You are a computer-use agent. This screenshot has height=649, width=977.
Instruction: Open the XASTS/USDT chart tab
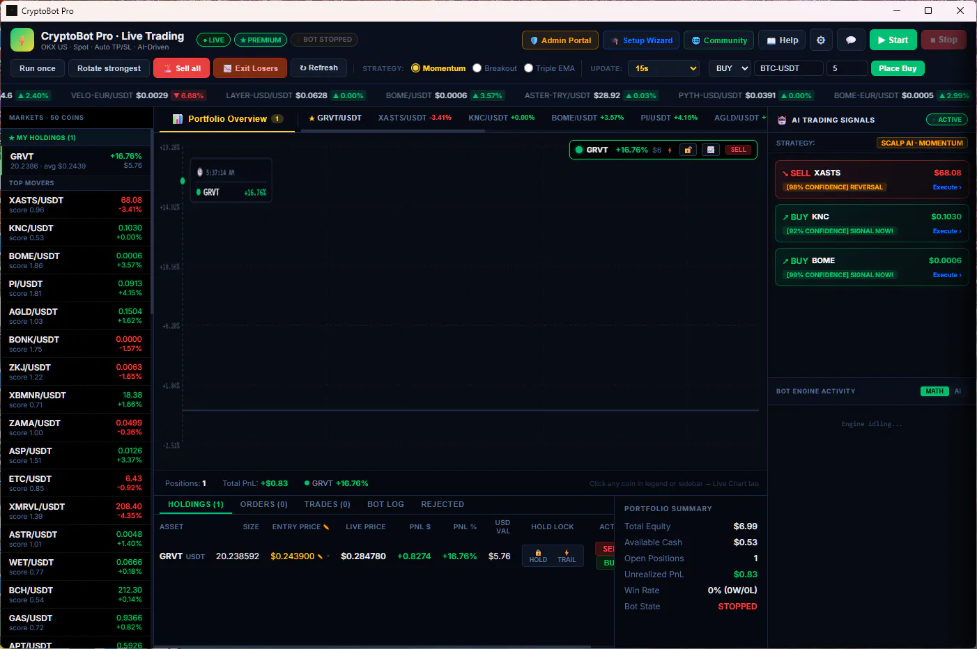tap(415, 118)
